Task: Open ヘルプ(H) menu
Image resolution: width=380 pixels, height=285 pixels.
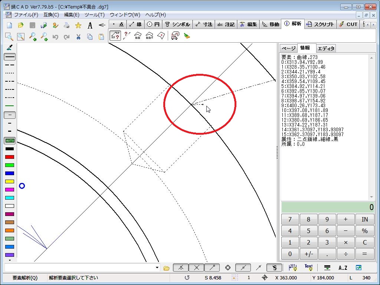Action: point(155,15)
